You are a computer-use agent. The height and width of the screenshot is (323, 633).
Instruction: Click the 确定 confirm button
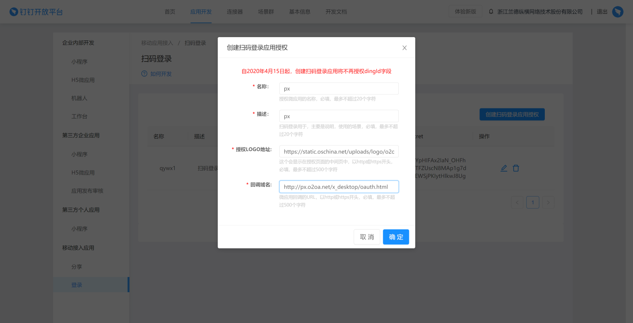coord(396,237)
